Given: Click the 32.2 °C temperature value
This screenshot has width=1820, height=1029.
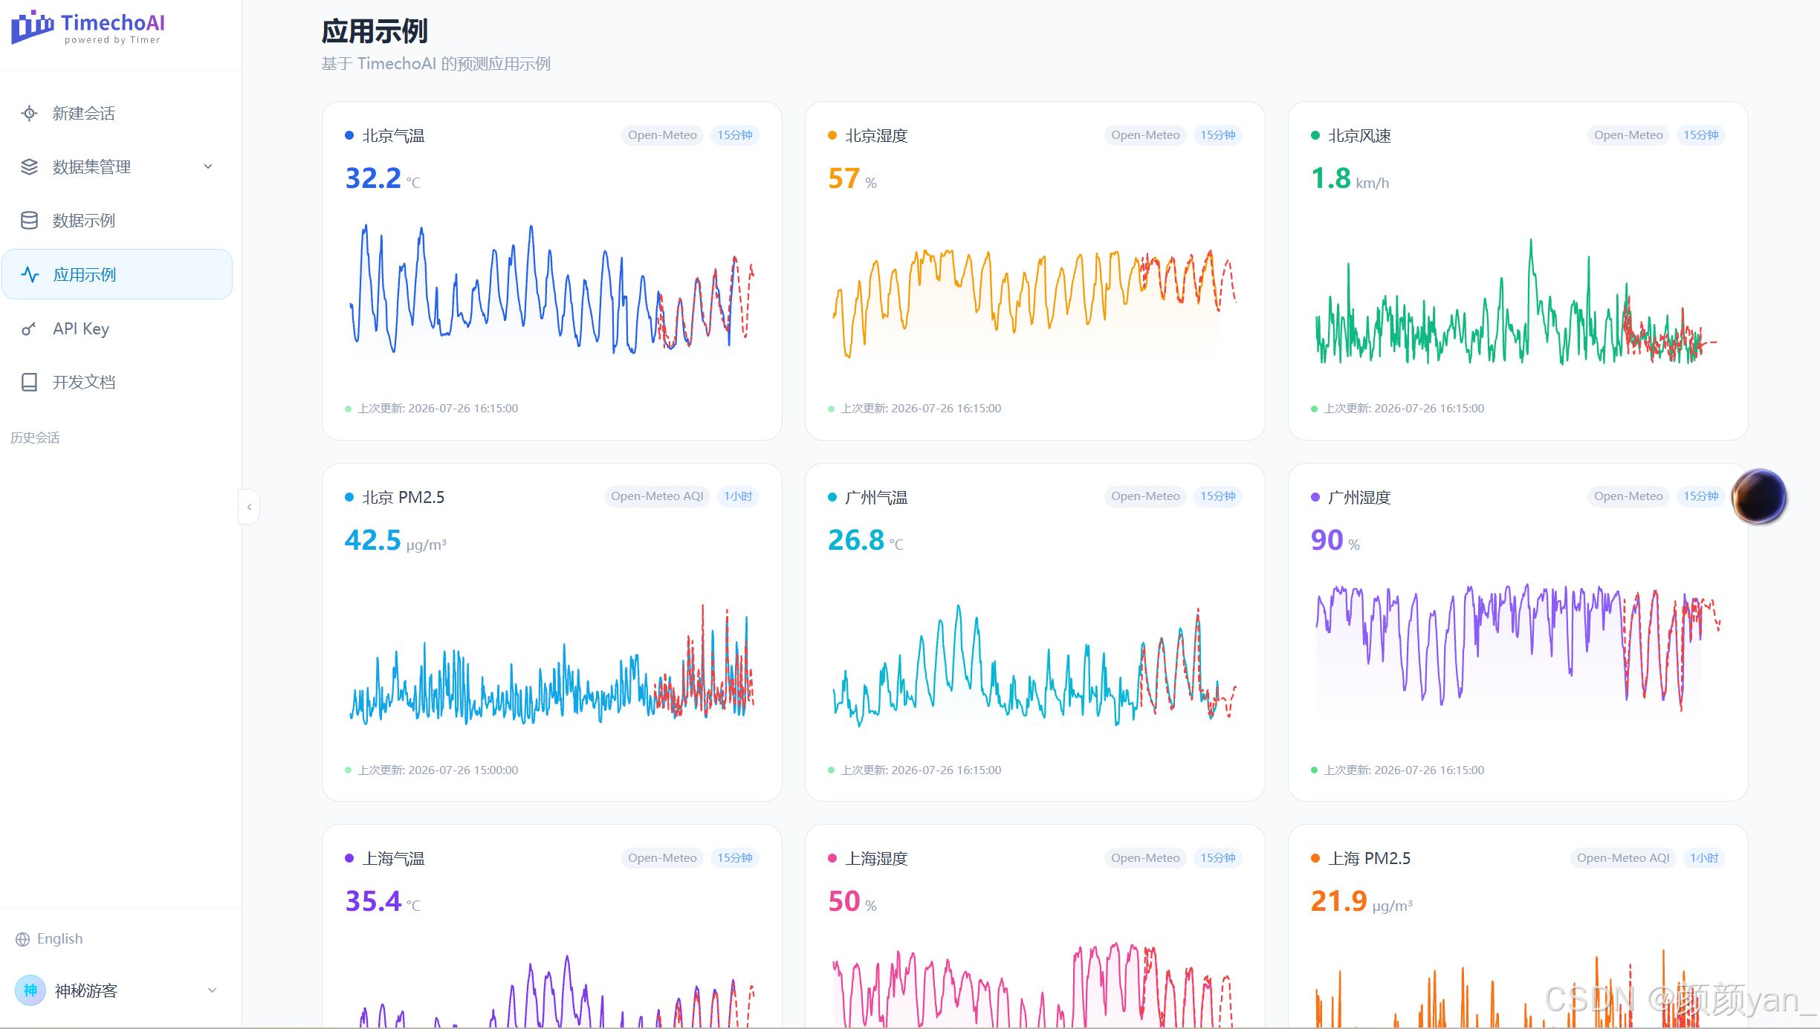Looking at the screenshot, I should pos(383,178).
